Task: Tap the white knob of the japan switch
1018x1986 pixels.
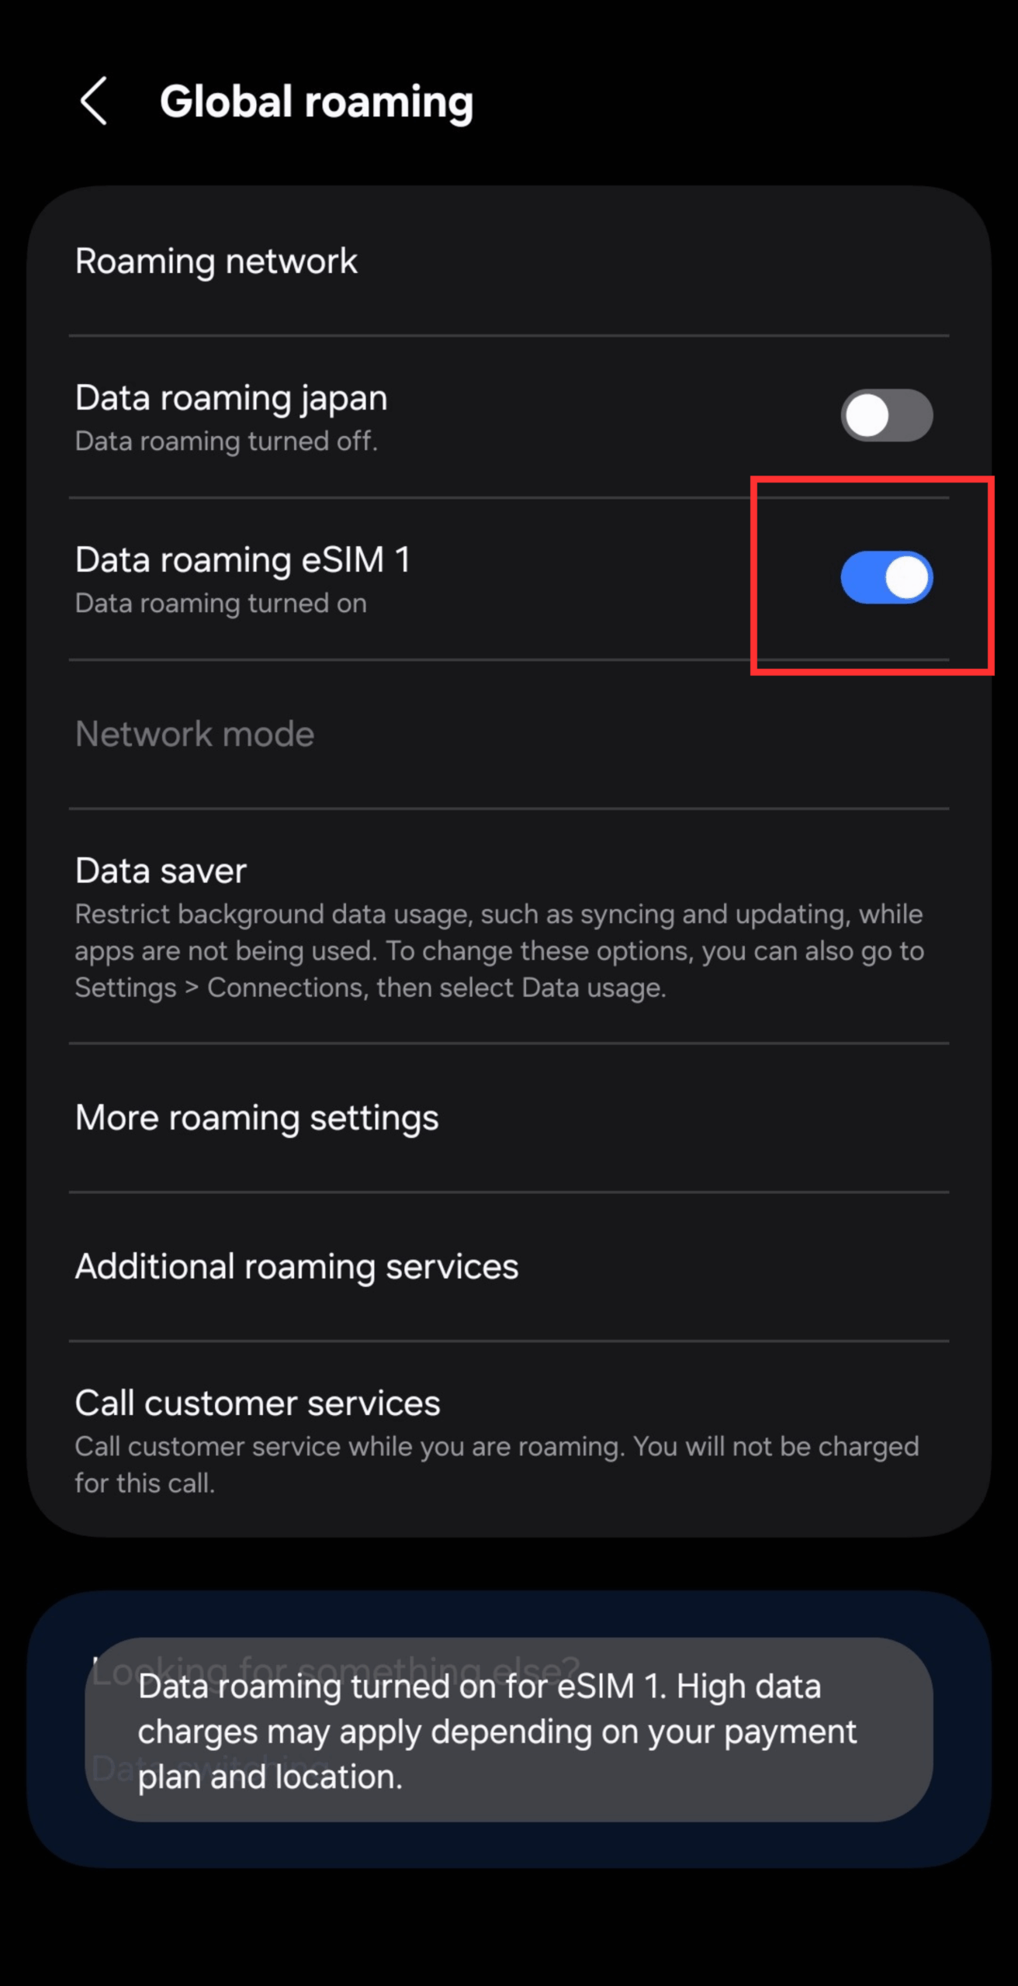Action: click(867, 415)
